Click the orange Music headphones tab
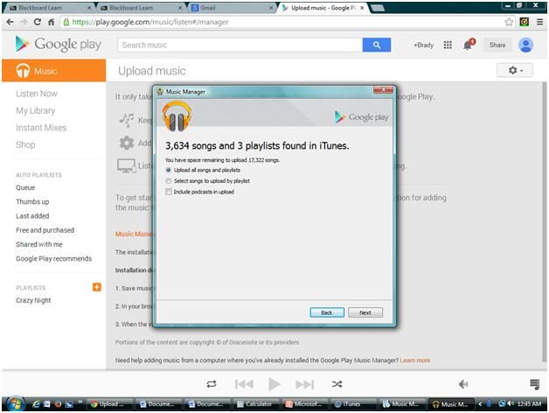The height and width of the screenshot is (413, 549). coord(54,71)
